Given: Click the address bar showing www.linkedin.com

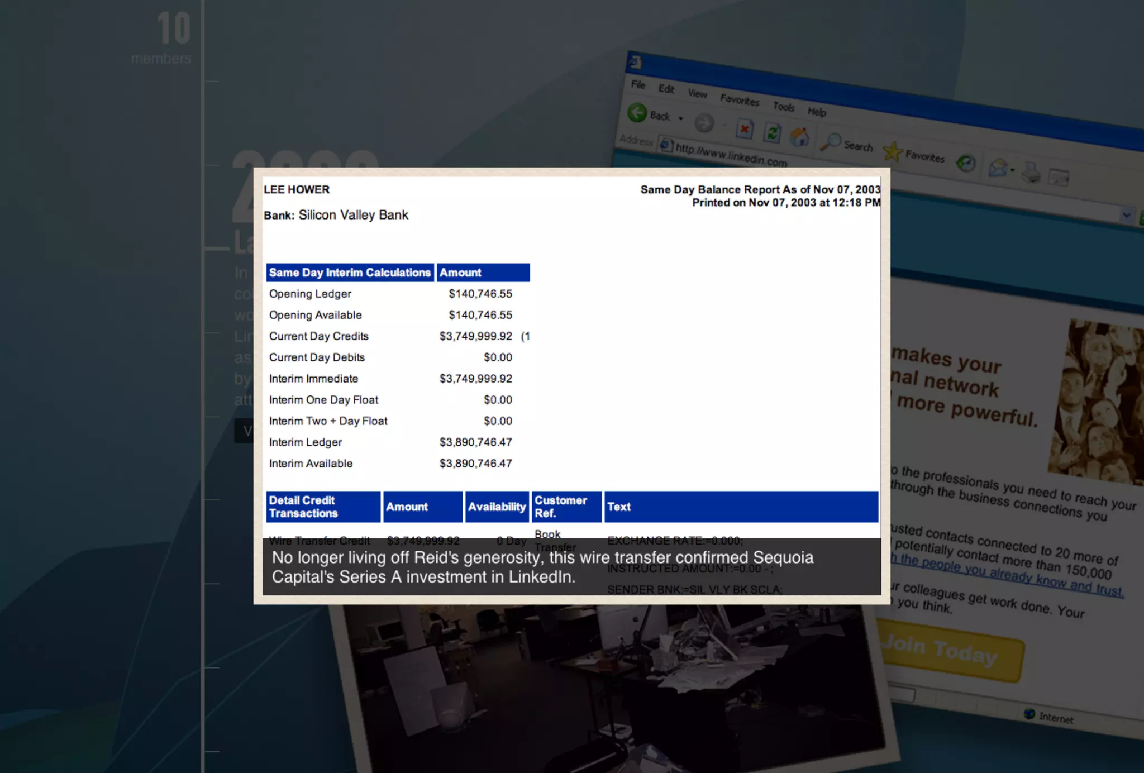Looking at the screenshot, I should (x=732, y=155).
